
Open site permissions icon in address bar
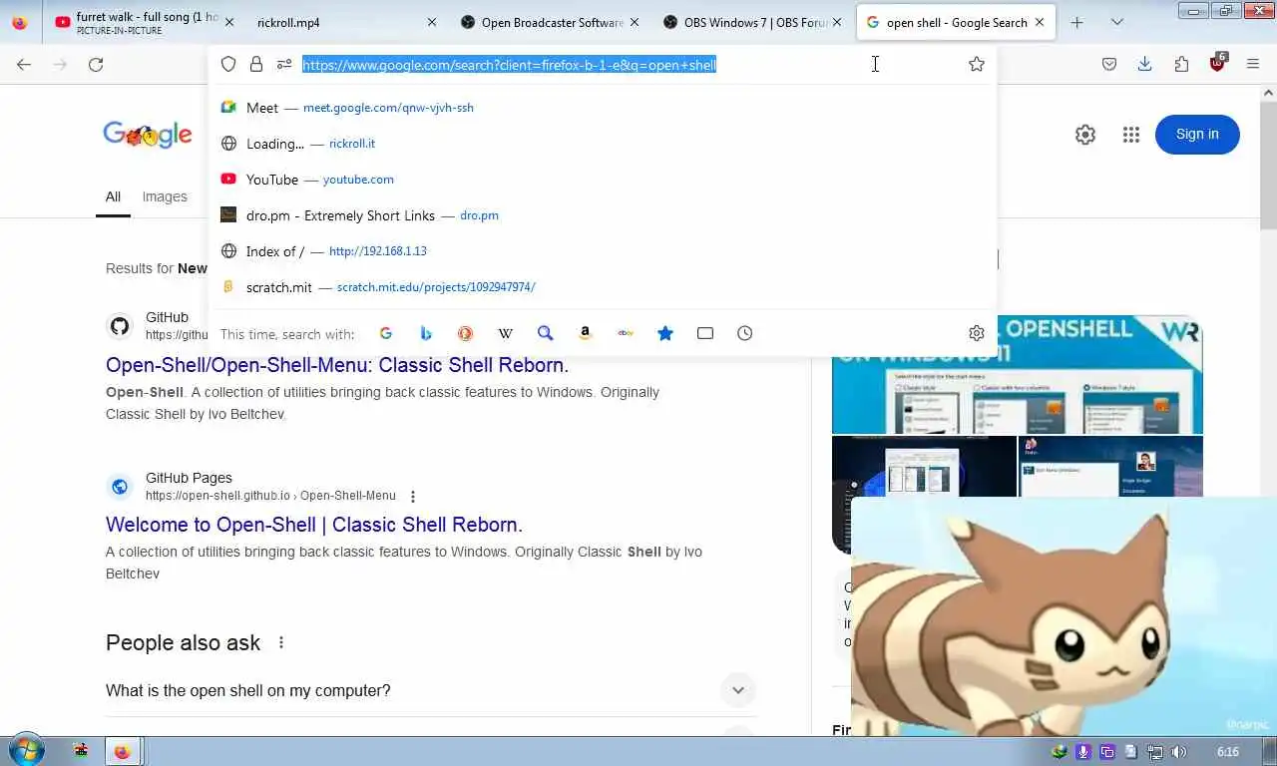point(284,64)
